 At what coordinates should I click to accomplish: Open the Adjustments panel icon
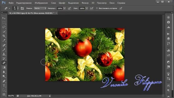169,62
